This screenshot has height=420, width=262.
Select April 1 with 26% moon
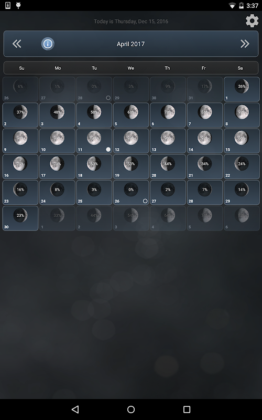tap(242, 89)
